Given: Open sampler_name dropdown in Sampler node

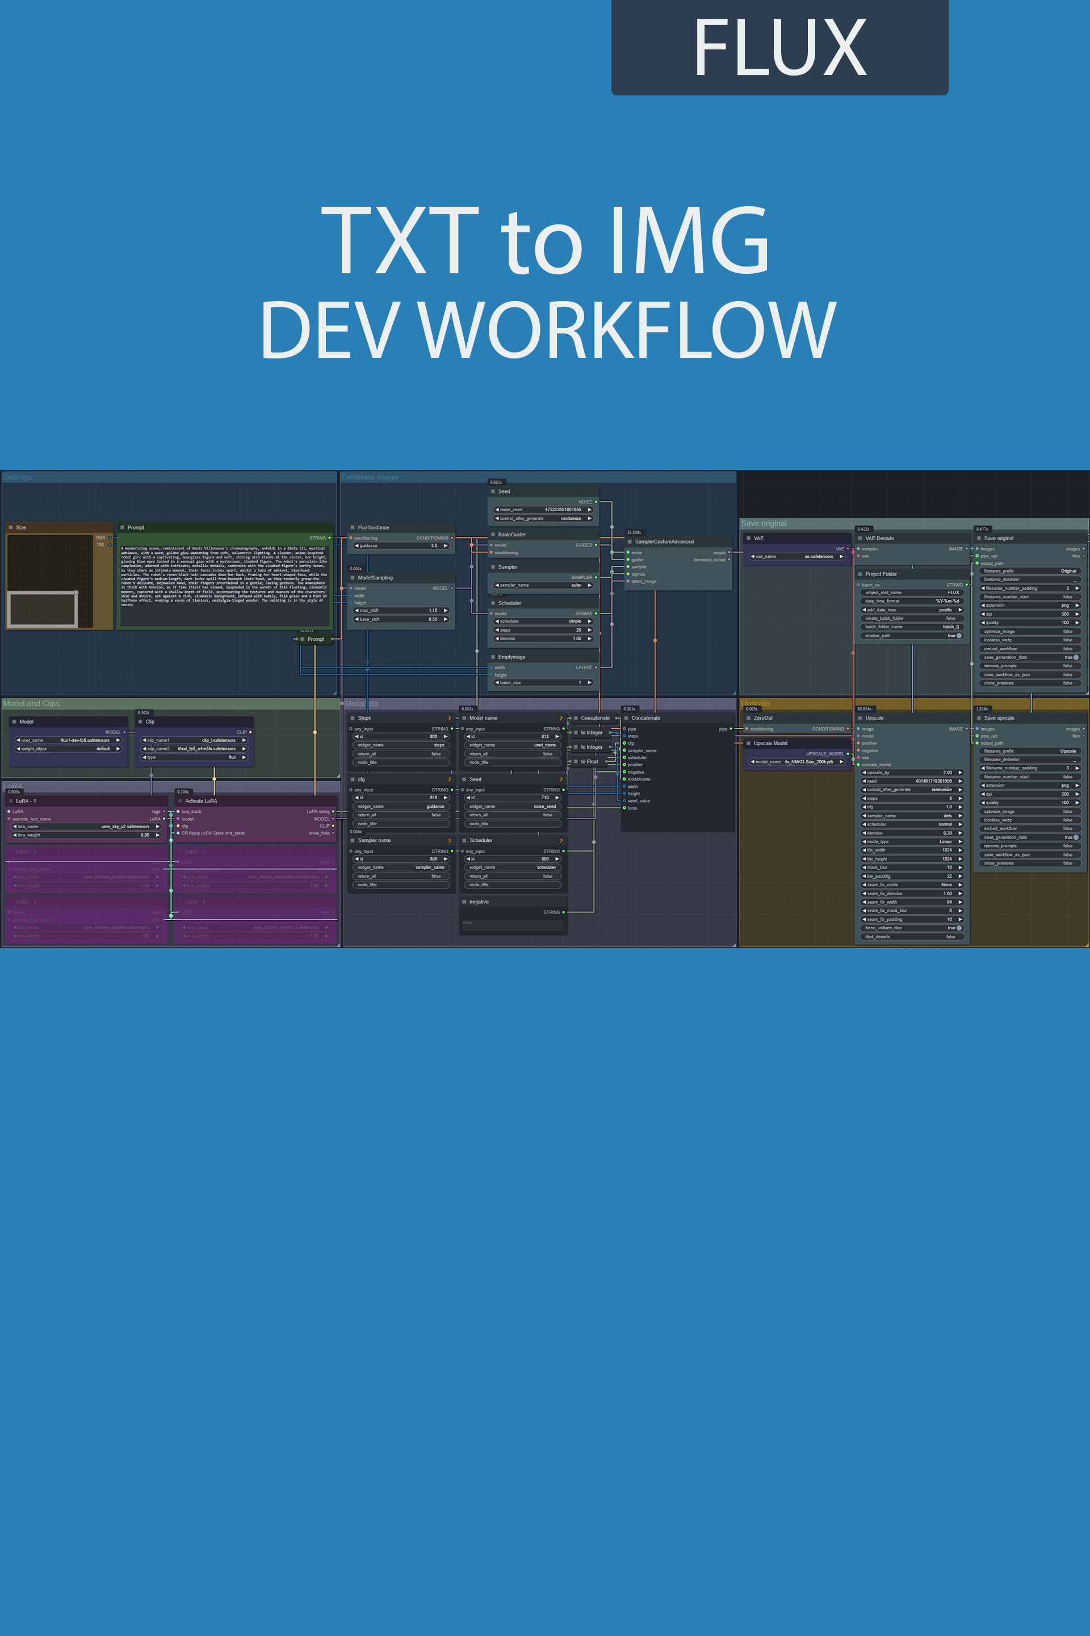Looking at the screenshot, I should 544,585.
